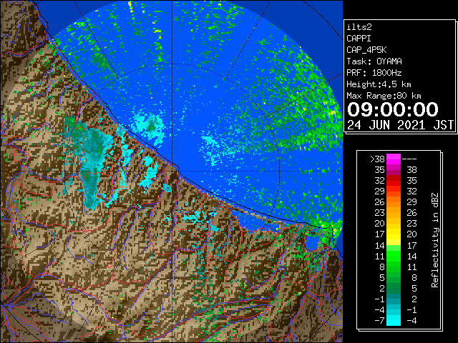Click the 'Reflectivity in dBZ' legend title
Image resolution: width=458 pixels, height=343 pixels.
coord(434,240)
